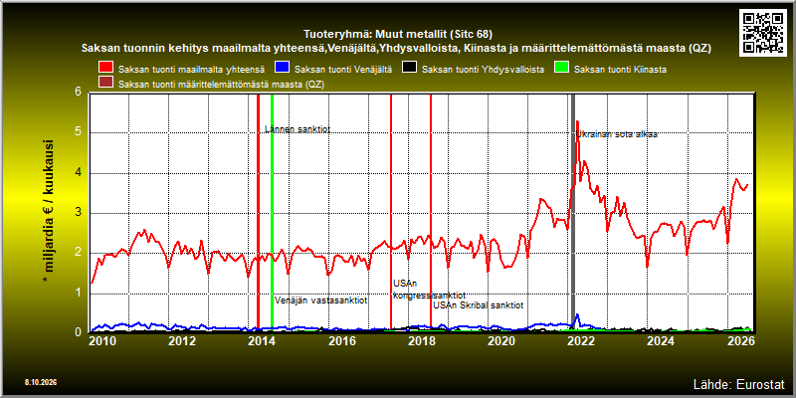
Task: Click the y-axis value 5
Action: [x=79, y=132]
